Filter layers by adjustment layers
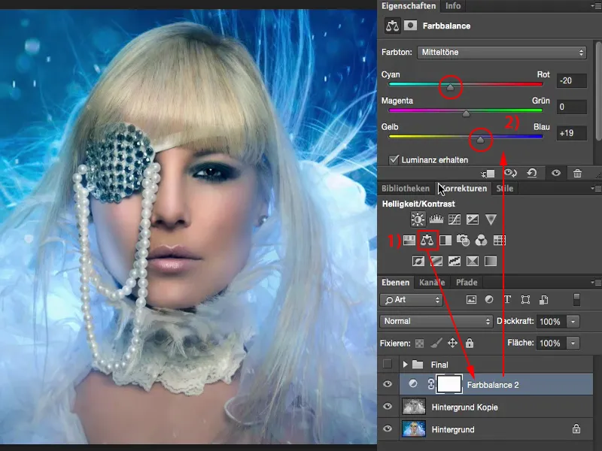Image resolution: width=602 pixels, height=451 pixels. (x=489, y=299)
